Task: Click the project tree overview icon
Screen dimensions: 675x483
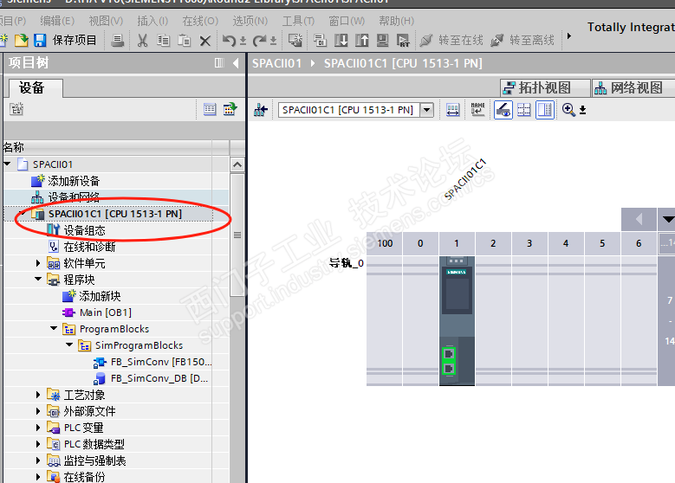Action: click(16, 109)
